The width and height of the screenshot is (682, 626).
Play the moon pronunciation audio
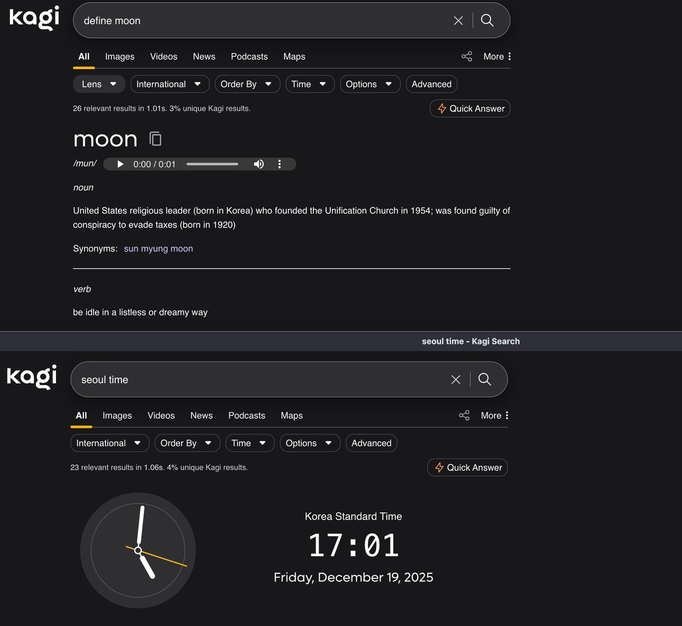click(x=119, y=164)
